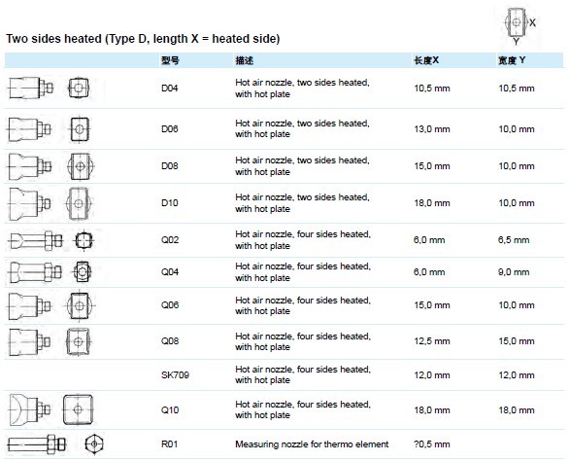
Task: Click the 长度X column header
Action: coord(426,60)
